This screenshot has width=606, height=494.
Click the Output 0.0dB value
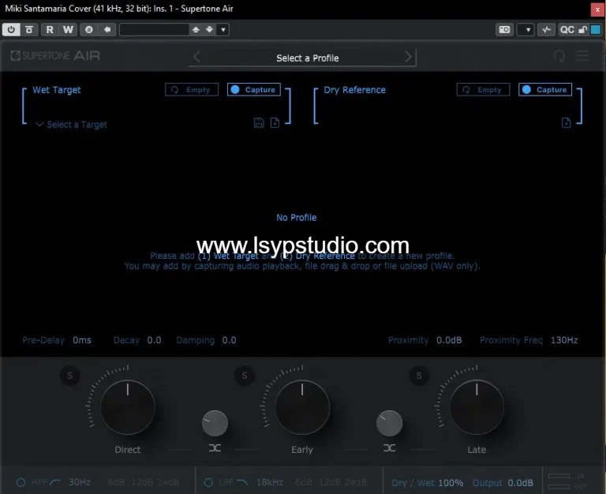pos(521,483)
